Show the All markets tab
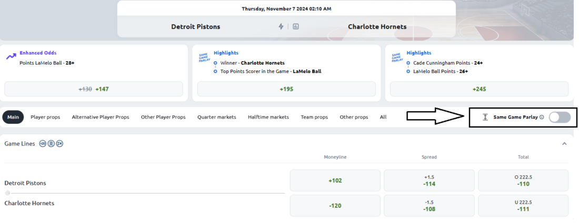579x223 pixels. 383,117
